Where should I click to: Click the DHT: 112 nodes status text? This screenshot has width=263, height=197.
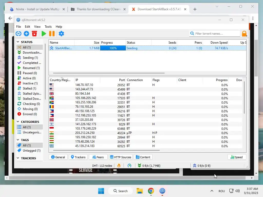tap(102, 166)
